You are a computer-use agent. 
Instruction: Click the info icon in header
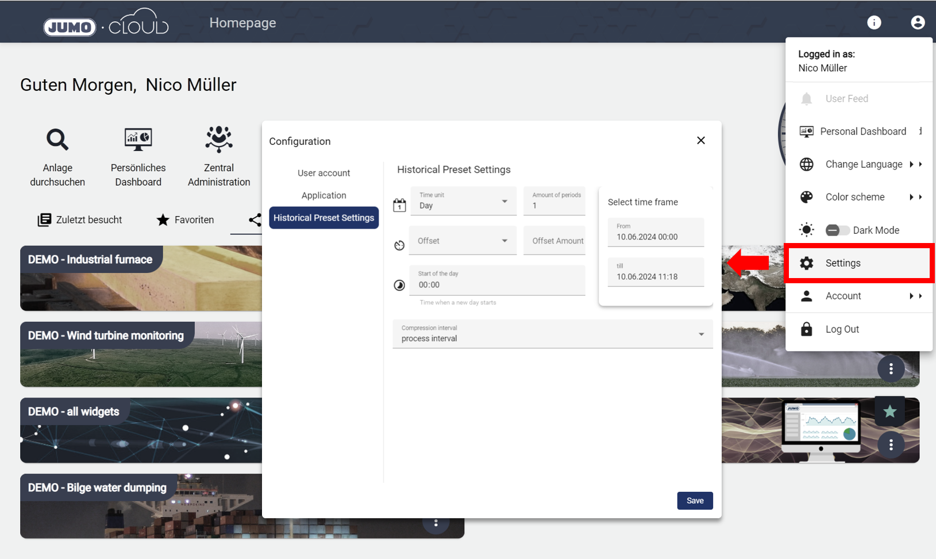[874, 22]
